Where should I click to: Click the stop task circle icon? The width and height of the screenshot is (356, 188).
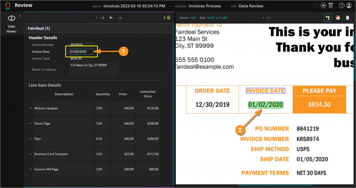click(324, 5)
